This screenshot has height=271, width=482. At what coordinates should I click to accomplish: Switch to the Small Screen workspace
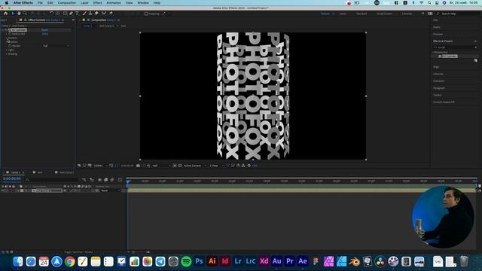384,14
